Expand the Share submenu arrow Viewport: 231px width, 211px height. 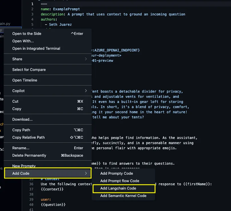click(x=86, y=59)
